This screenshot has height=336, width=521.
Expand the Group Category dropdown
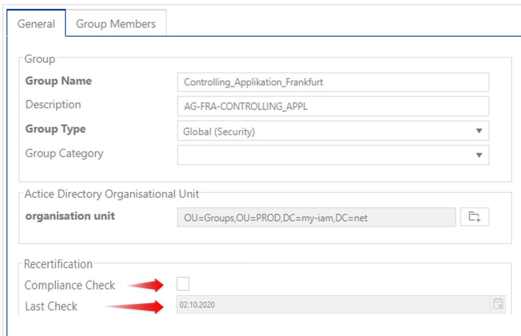[478, 155]
